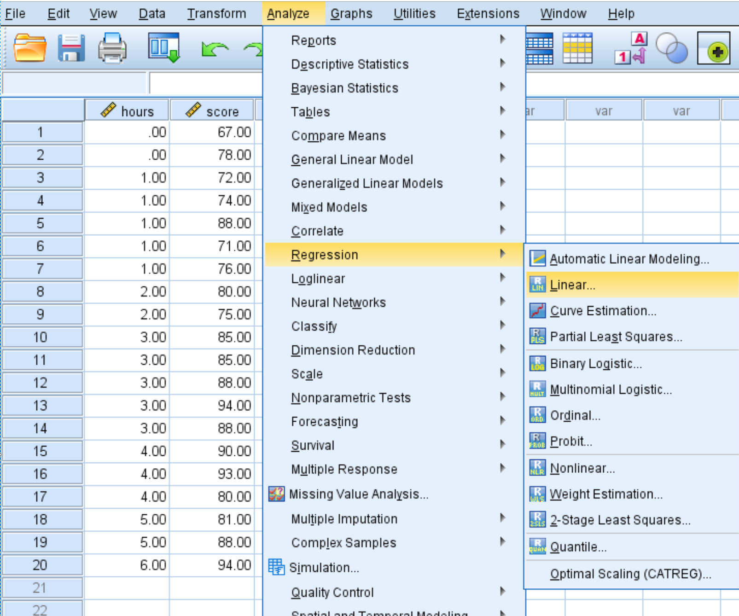Choose Optimal Scaling (CATREG)... entry
Screen dimensions: 739x616
(631, 574)
